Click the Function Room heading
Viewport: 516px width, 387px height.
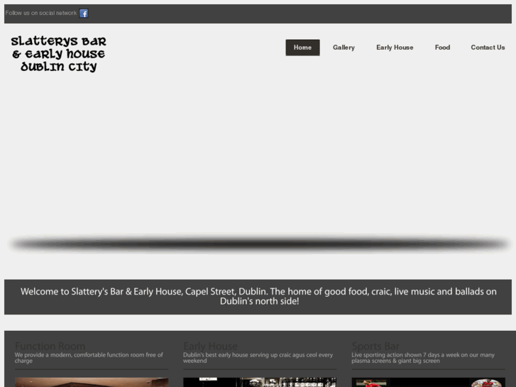[x=50, y=346]
